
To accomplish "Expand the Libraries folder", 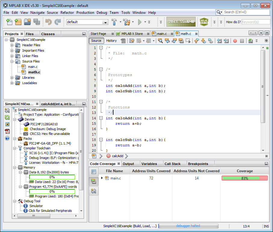I will pyautogui.click(x=12, y=78).
